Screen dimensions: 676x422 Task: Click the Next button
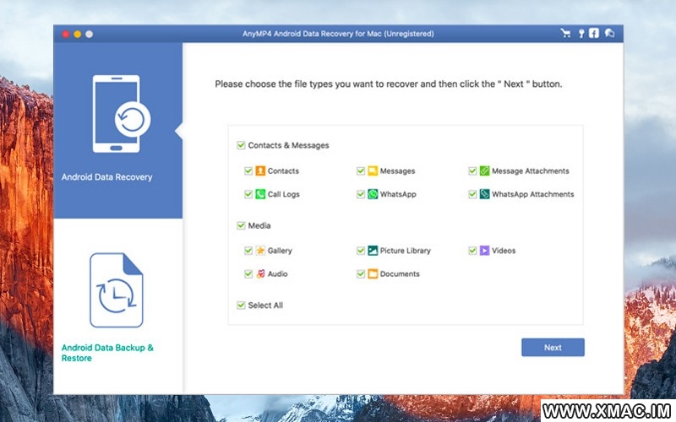pyautogui.click(x=553, y=348)
